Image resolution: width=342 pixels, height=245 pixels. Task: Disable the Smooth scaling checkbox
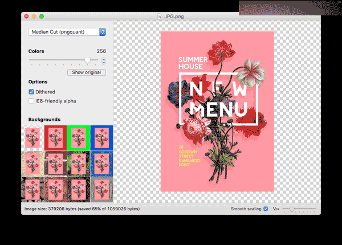[x=266, y=209]
